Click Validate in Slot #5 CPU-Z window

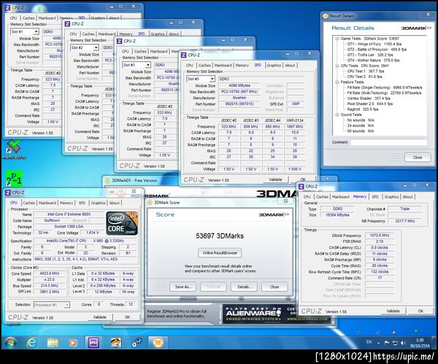click(x=275, y=179)
